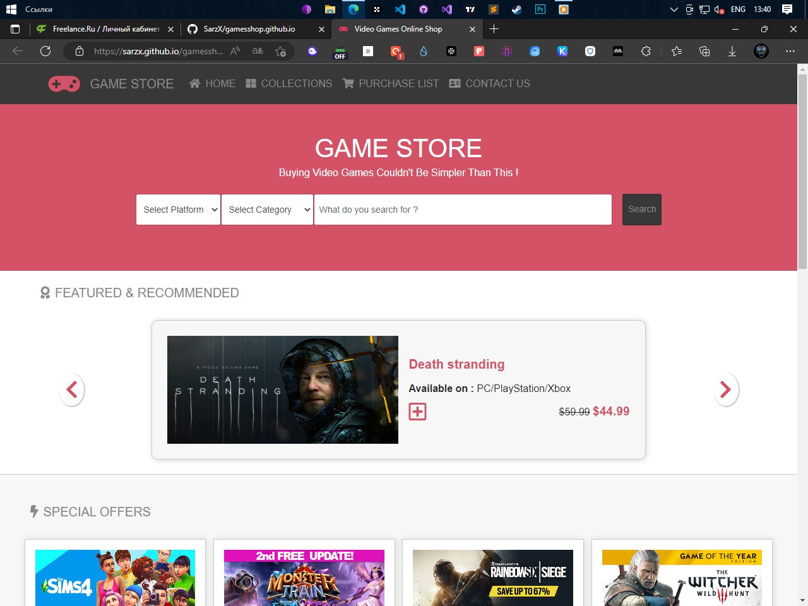808x606 pixels.
Task: Click the $44.99 sale price
Action: pyautogui.click(x=611, y=412)
